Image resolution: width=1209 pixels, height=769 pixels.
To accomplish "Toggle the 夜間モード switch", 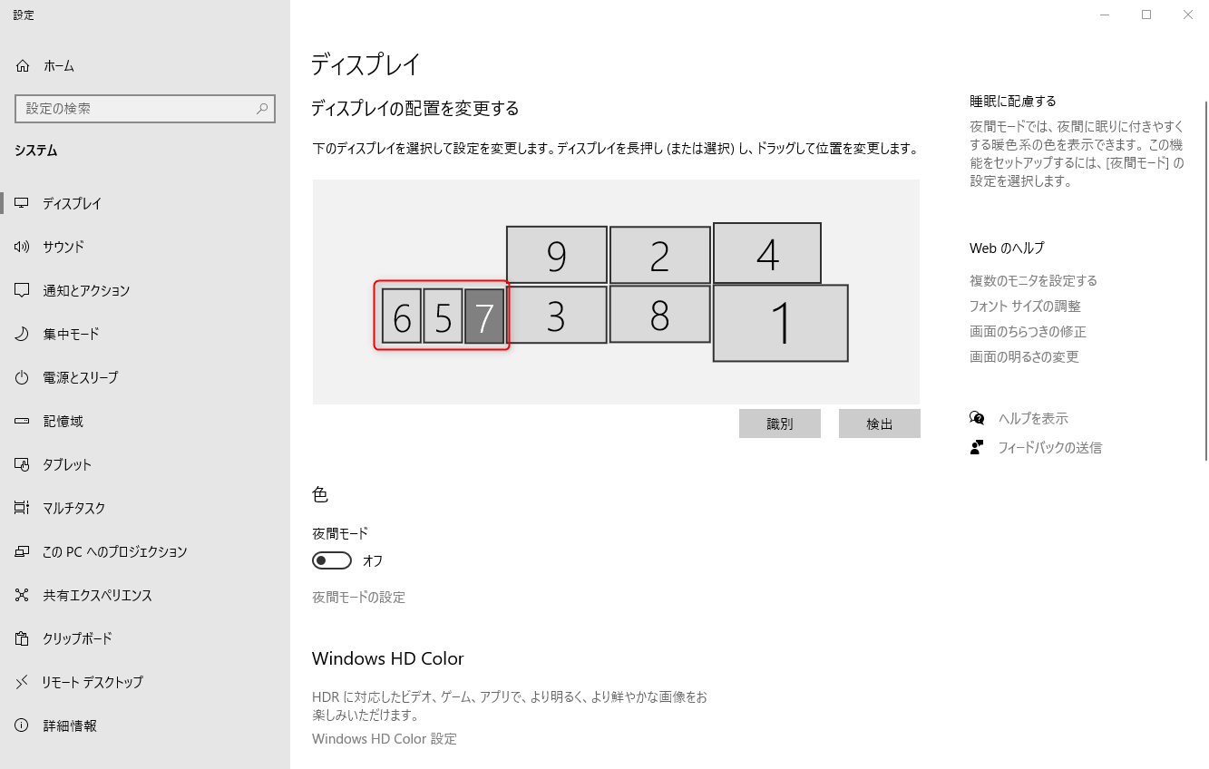I will pos(332,561).
